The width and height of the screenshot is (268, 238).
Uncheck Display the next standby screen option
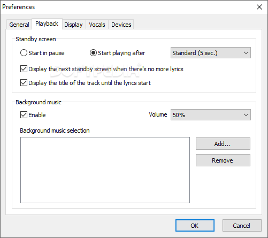coord(24,69)
